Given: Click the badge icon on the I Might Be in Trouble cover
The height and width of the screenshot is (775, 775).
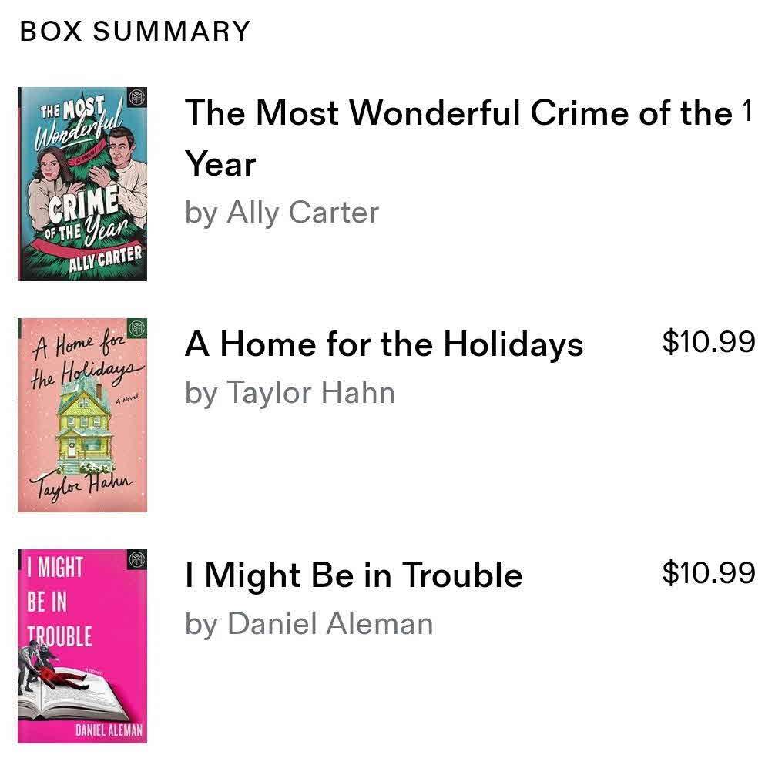Looking at the screenshot, I should coord(137,560).
